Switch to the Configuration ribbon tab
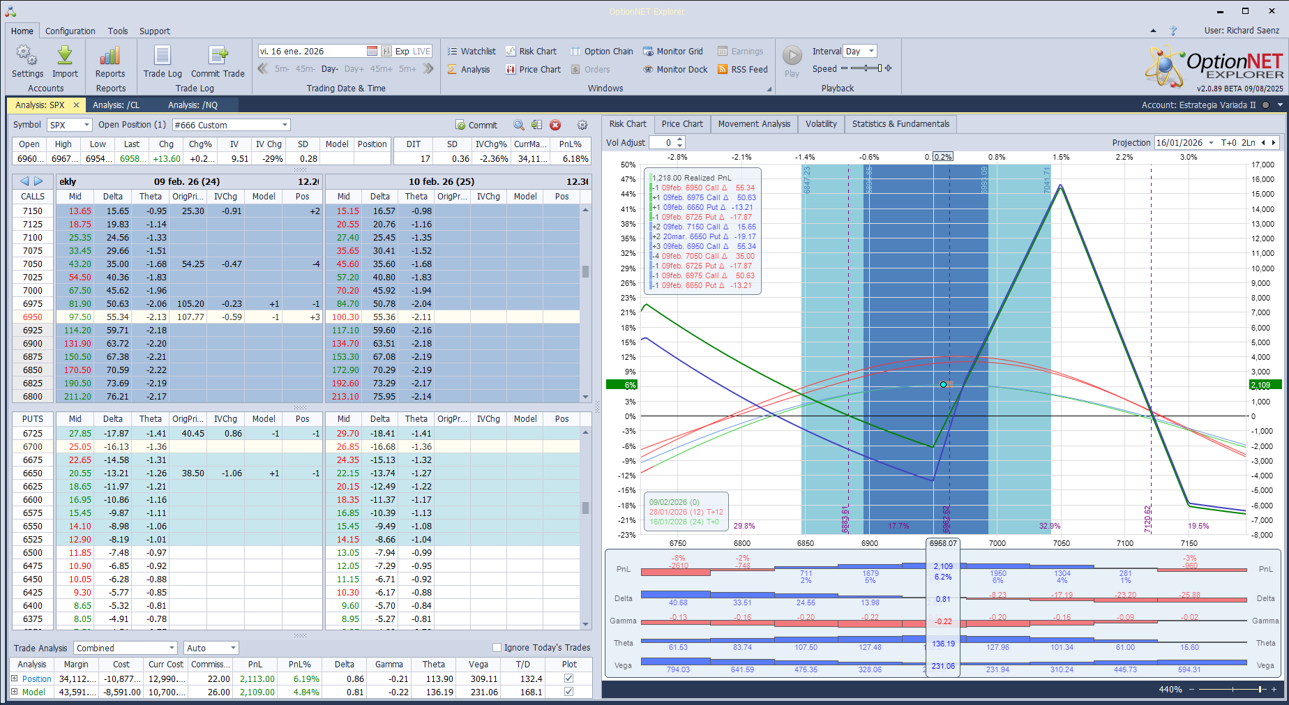This screenshot has height=705, width=1289. coord(70,31)
